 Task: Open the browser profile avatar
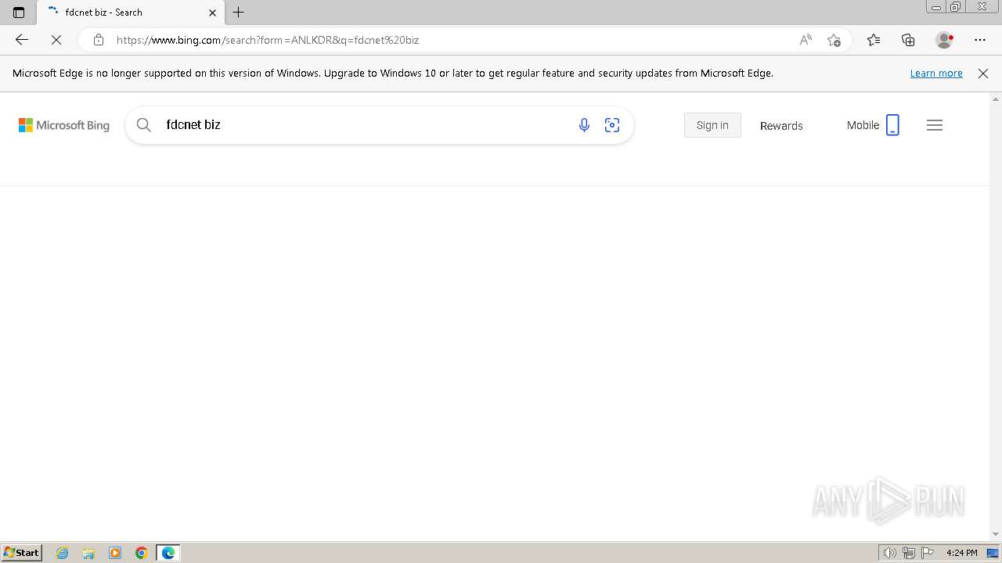944,40
